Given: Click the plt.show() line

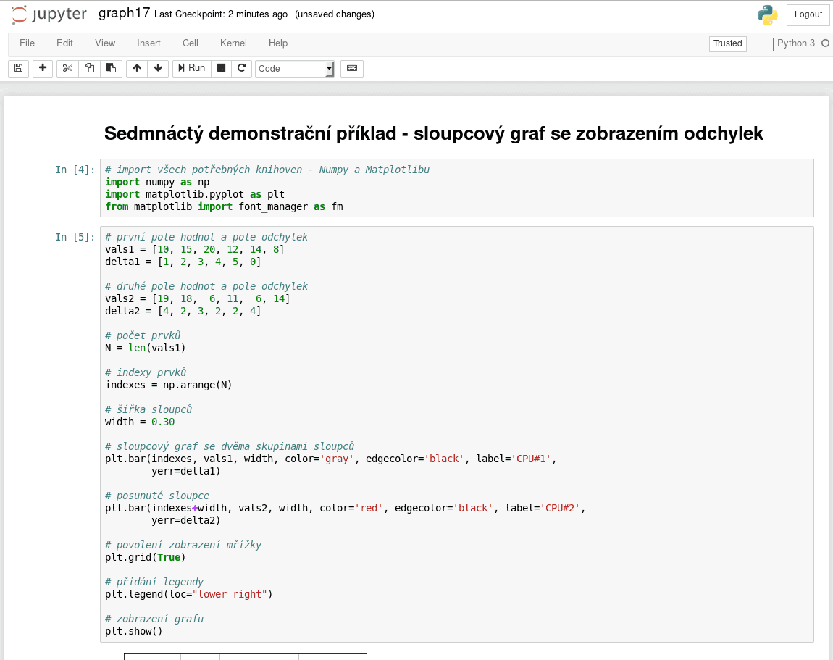Looking at the screenshot, I should [x=133, y=631].
